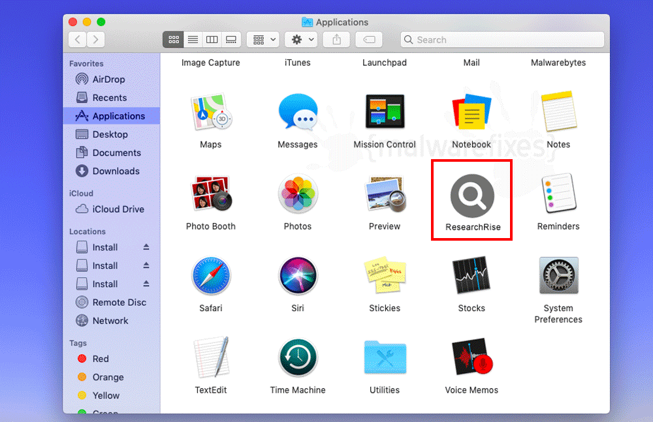Screen dimensions: 653x422
Task: Open the Notes app icon
Action: coord(558,111)
